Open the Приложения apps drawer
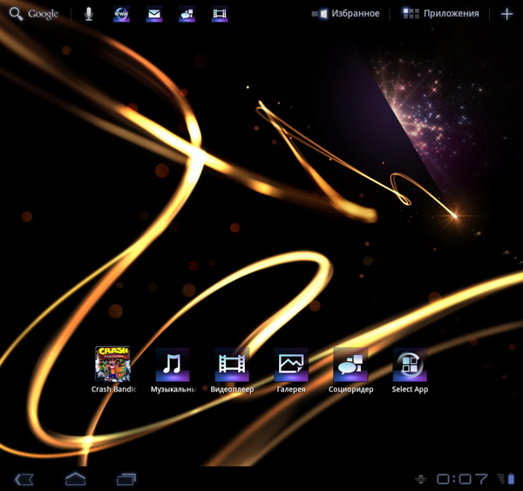 tap(440, 14)
